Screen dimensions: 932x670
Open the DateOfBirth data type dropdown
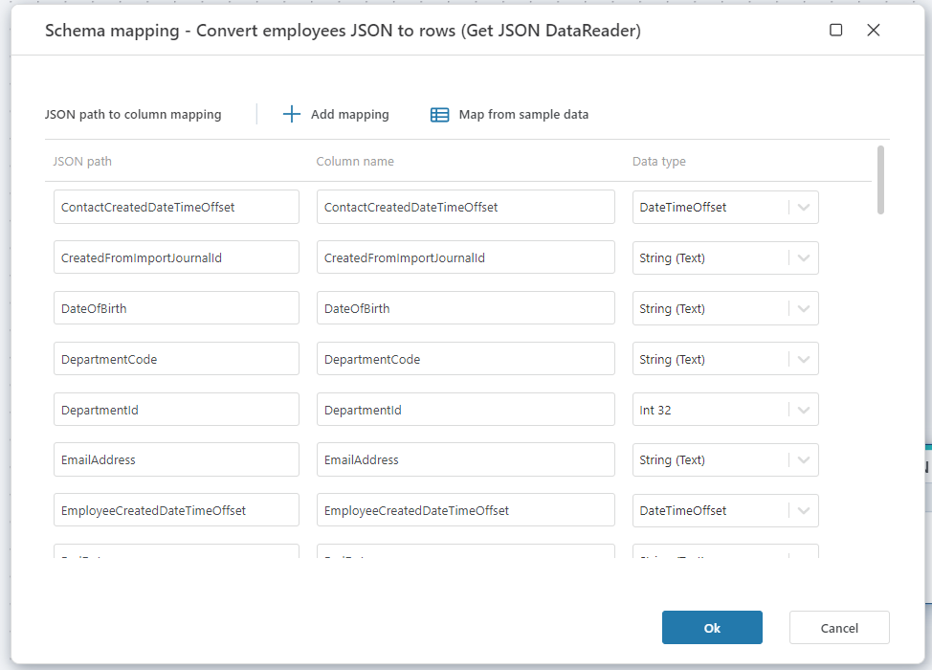pyautogui.click(x=803, y=309)
